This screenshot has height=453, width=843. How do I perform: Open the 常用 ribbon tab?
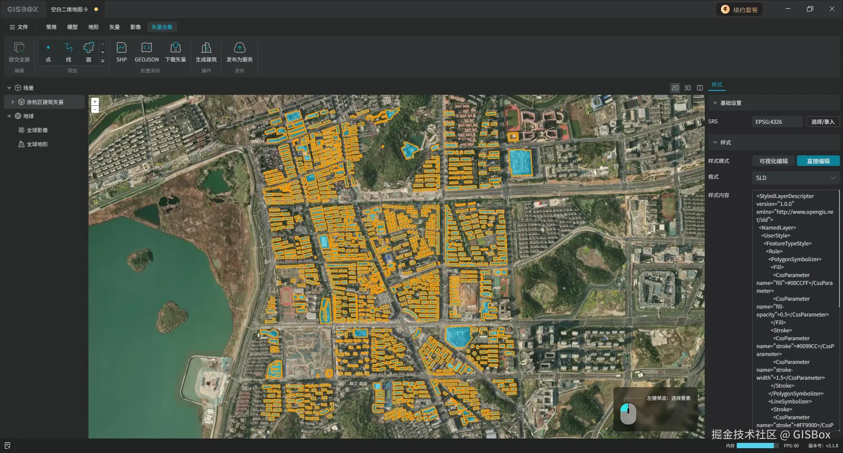point(51,27)
